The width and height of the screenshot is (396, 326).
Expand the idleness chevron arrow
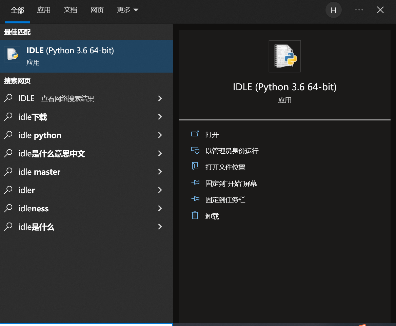(160, 208)
